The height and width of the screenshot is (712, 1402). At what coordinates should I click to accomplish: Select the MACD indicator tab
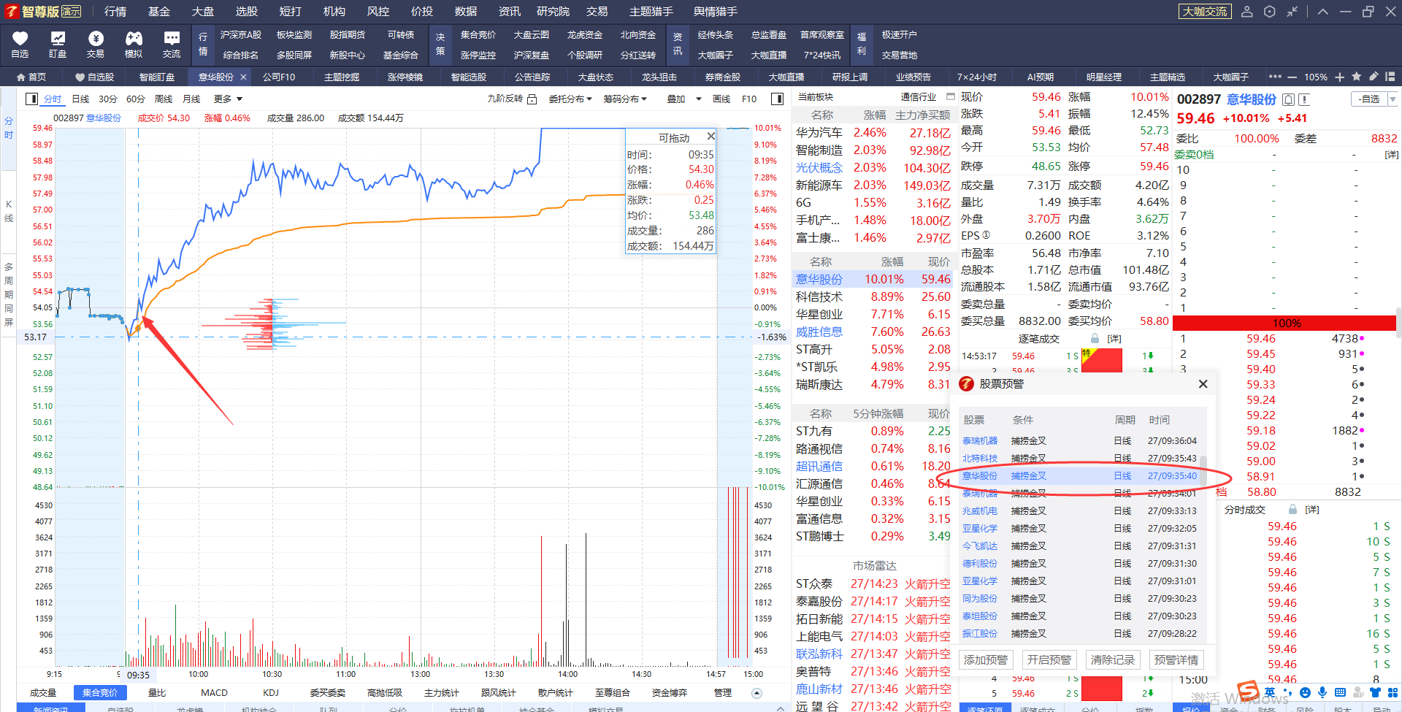click(x=214, y=693)
